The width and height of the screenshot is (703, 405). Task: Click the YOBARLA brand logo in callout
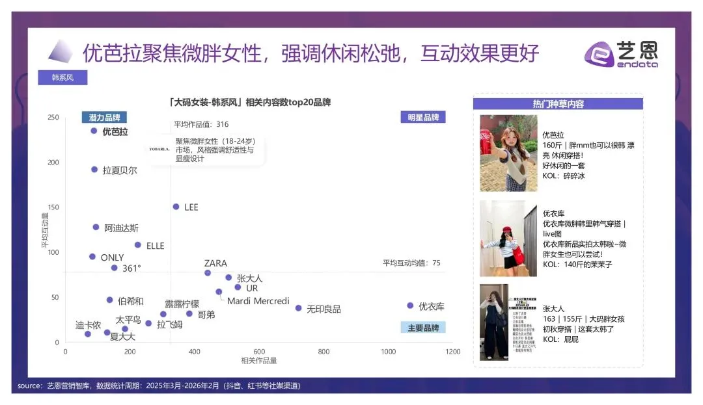tap(159, 149)
